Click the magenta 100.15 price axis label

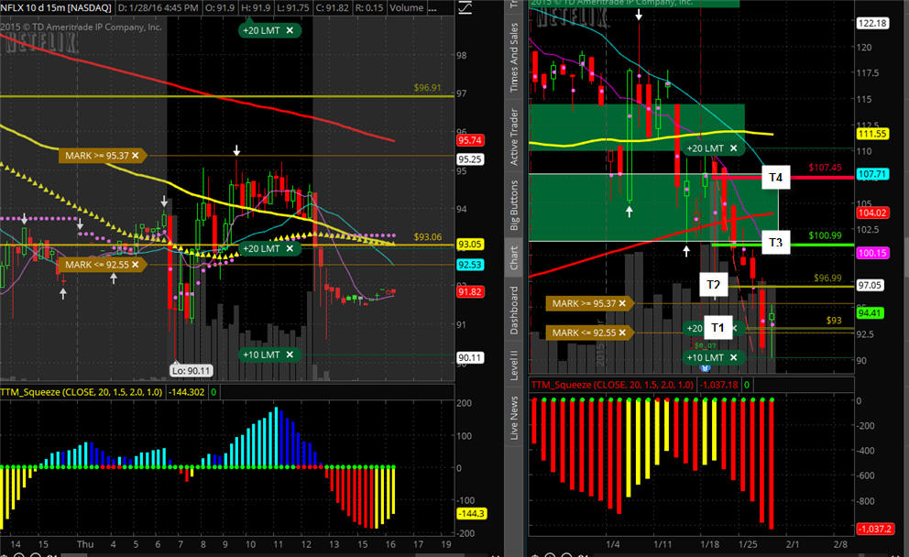[872, 253]
